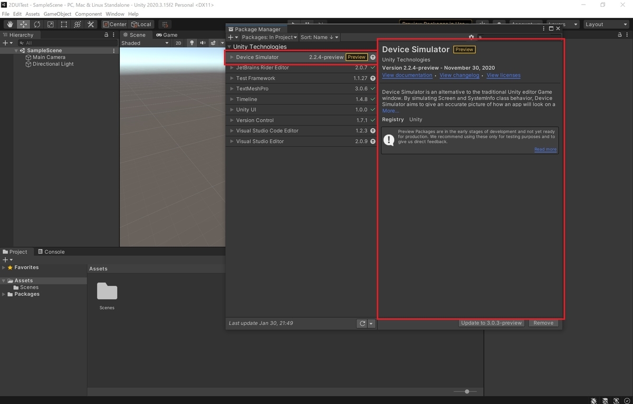Click Remove package button
Screen dimensions: 633x404
coord(543,323)
